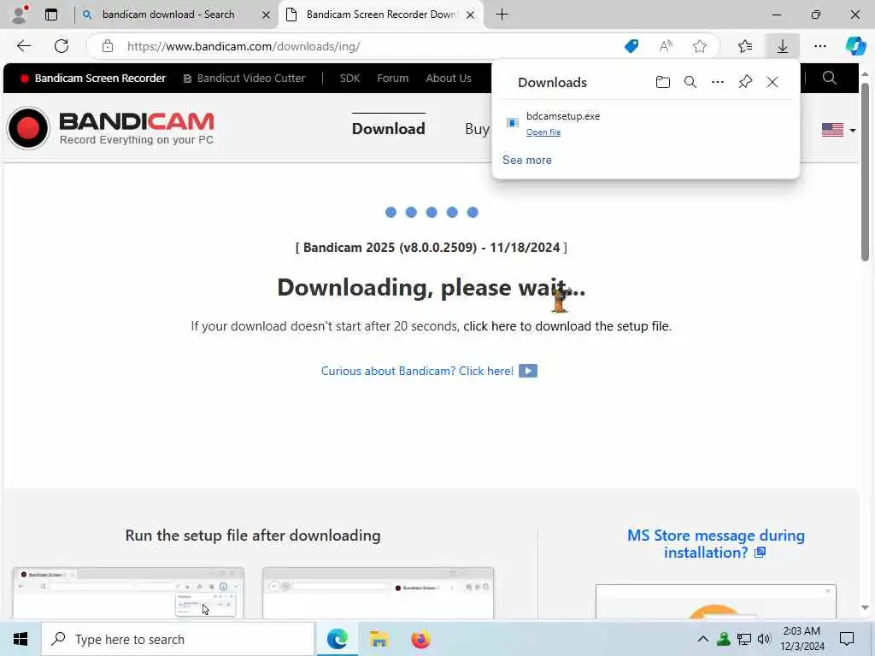Activate the Read aloud icon
Image resolution: width=875 pixels, height=656 pixels.
[x=666, y=46]
